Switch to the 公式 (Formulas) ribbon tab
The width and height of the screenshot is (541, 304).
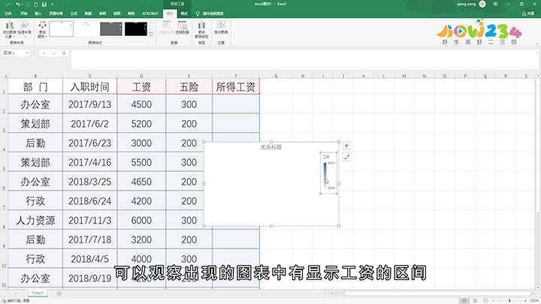click(x=74, y=14)
